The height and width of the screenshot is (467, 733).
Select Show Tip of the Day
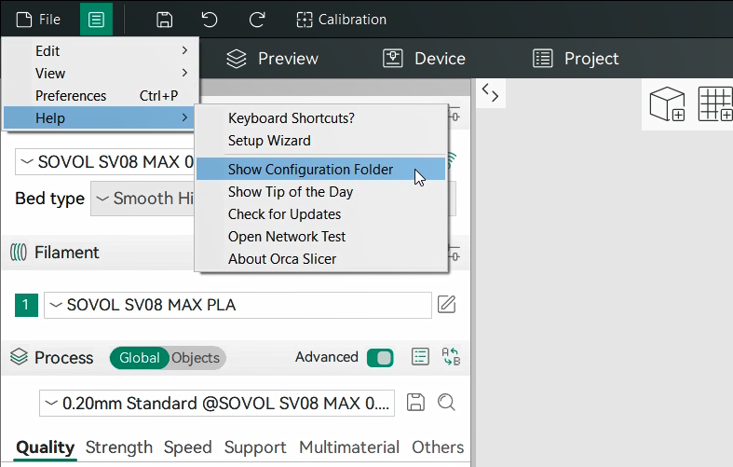click(x=320, y=192)
